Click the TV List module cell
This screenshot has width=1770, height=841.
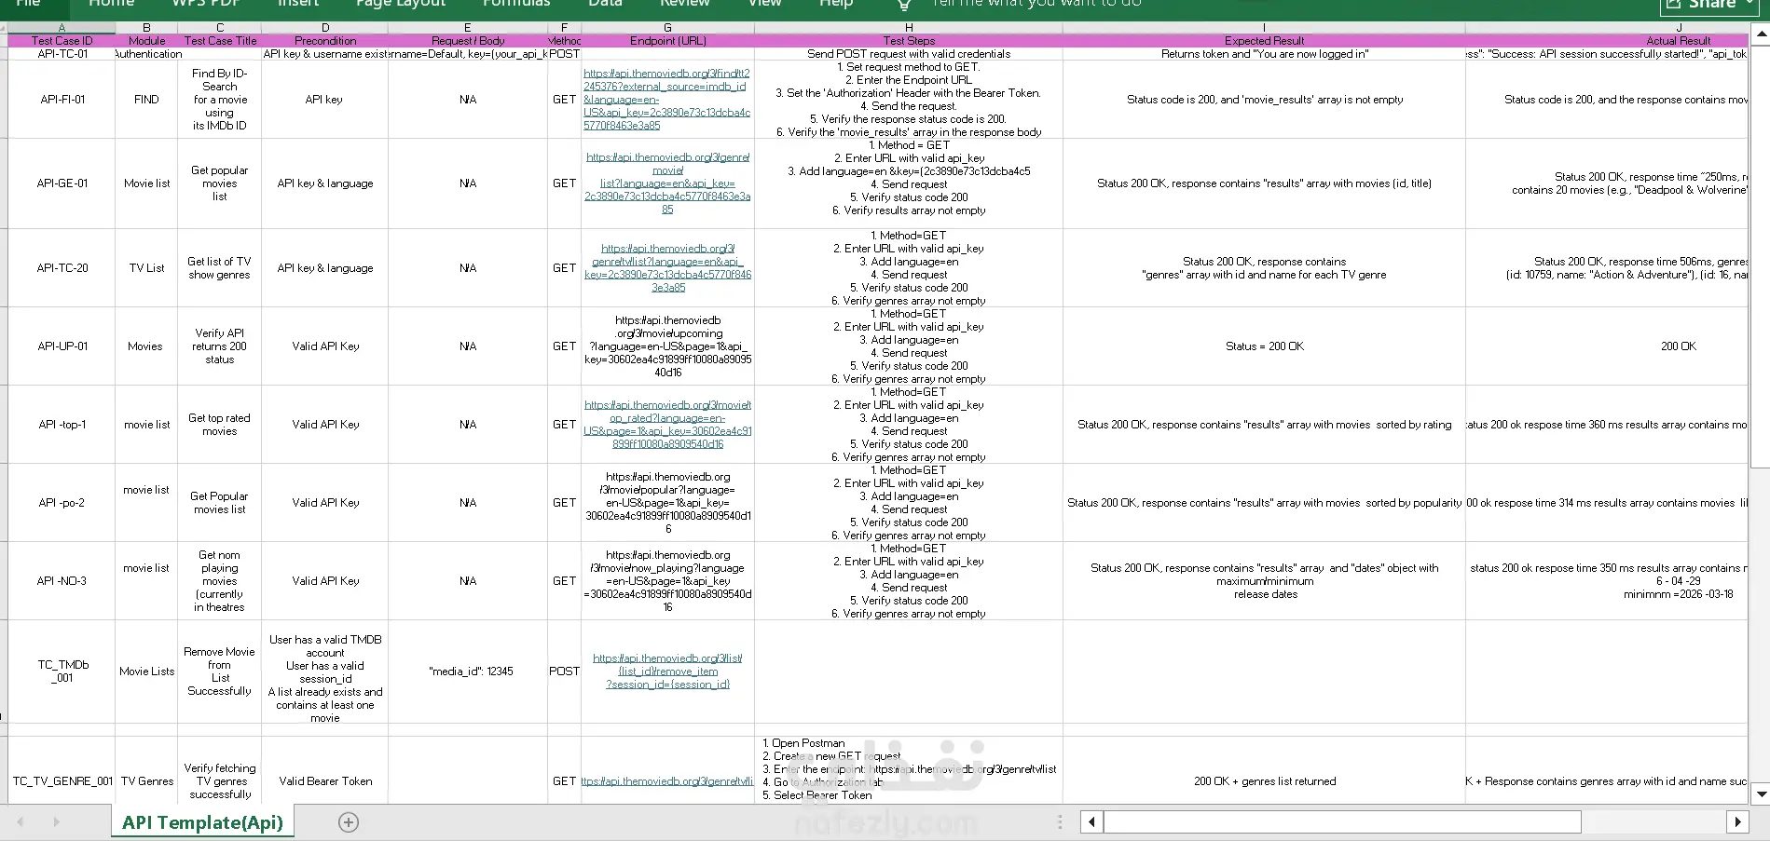[x=146, y=268]
